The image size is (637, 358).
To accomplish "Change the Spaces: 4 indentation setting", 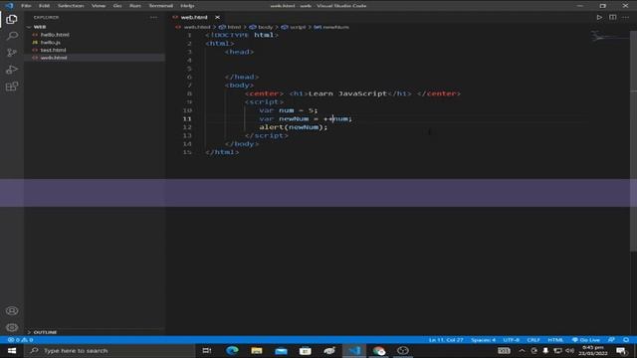I will click(483, 340).
